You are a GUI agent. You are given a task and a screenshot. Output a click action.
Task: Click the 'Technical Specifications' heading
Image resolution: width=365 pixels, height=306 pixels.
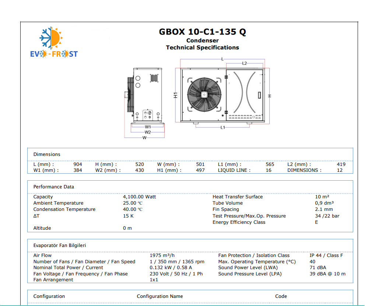(x=203, y=48)
